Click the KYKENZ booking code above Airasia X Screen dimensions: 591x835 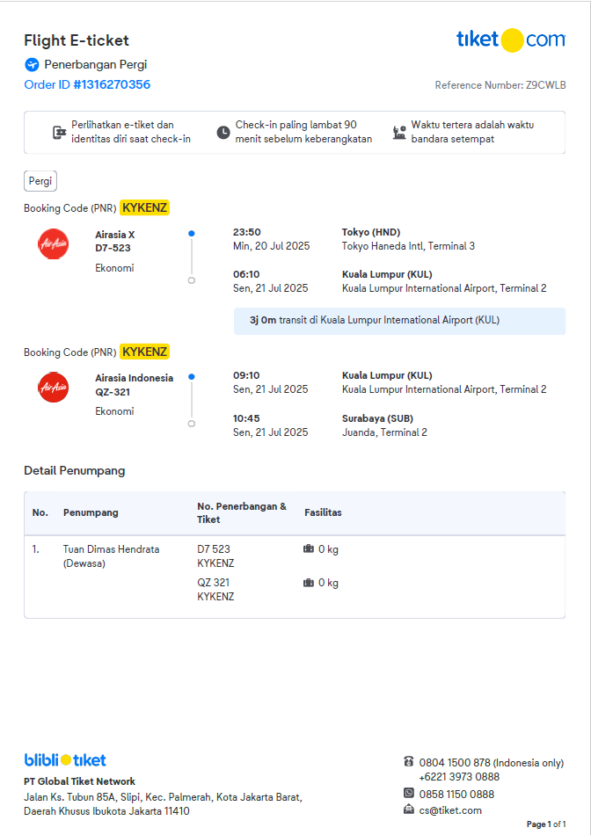(144, 208)
